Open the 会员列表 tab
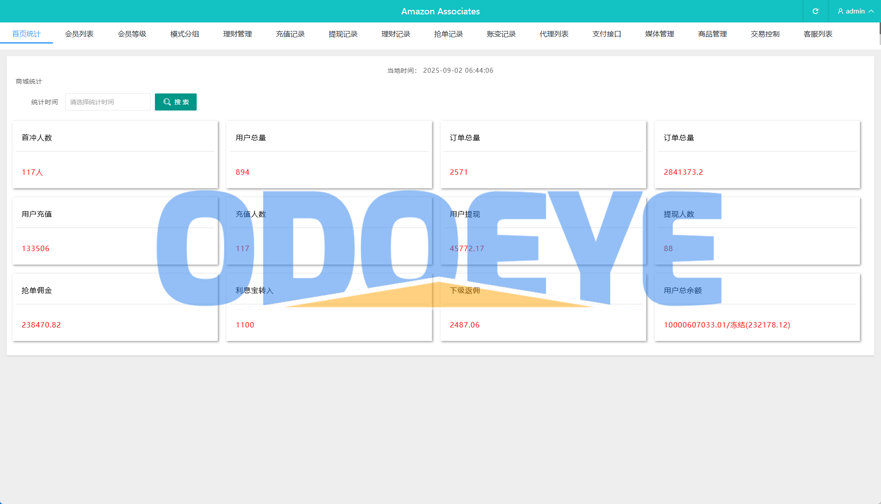Image resolution: width=881 pixels, height=504 pixels. click(x=79, y=34)
